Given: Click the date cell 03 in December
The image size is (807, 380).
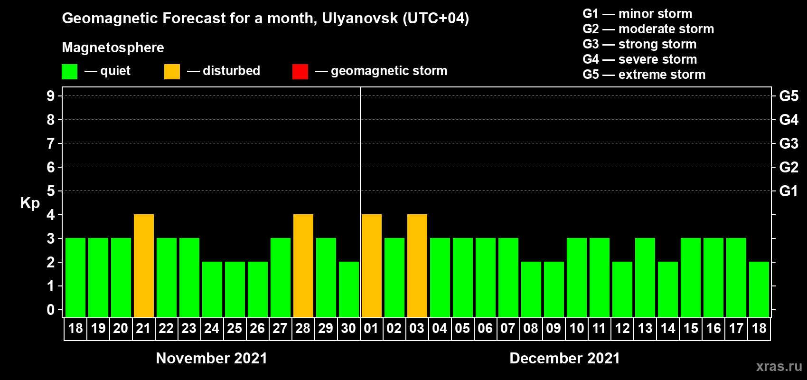Looking at the screenshot, I should coord(417,329).
